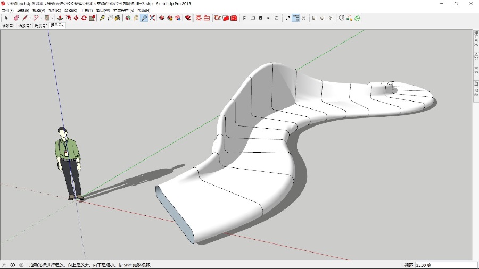Open the 窗口(W) menu
This screenshot has width=479, height=269.
[x=103, y=11]
